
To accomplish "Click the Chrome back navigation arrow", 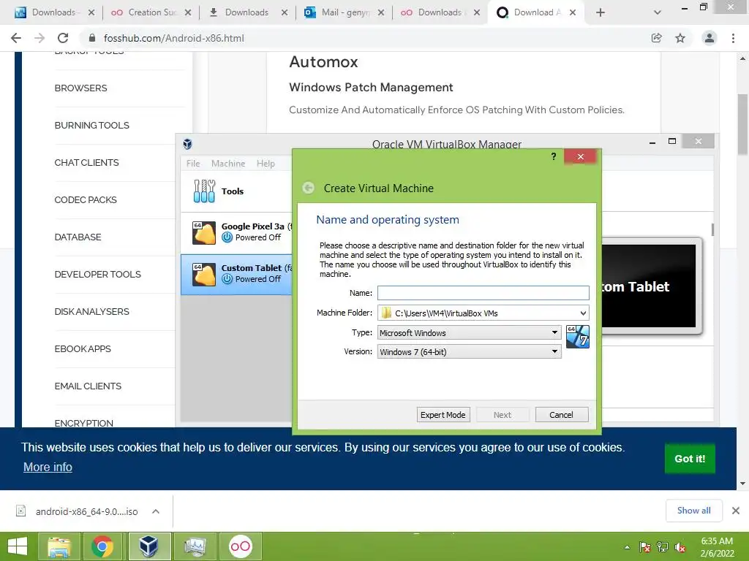I will (x=16, y=38).
